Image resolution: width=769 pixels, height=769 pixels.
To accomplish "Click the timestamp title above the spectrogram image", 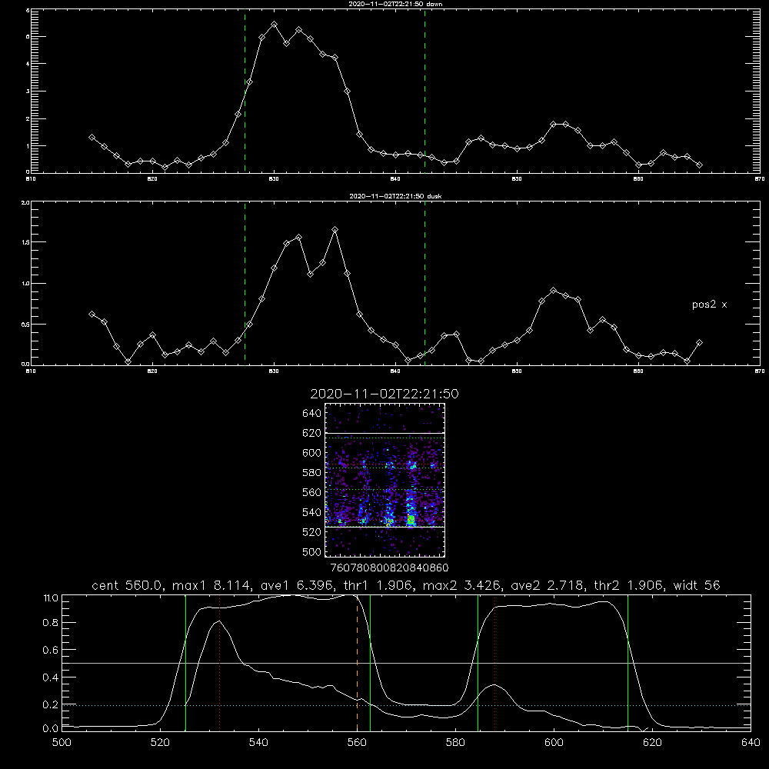I will (384, 394).
